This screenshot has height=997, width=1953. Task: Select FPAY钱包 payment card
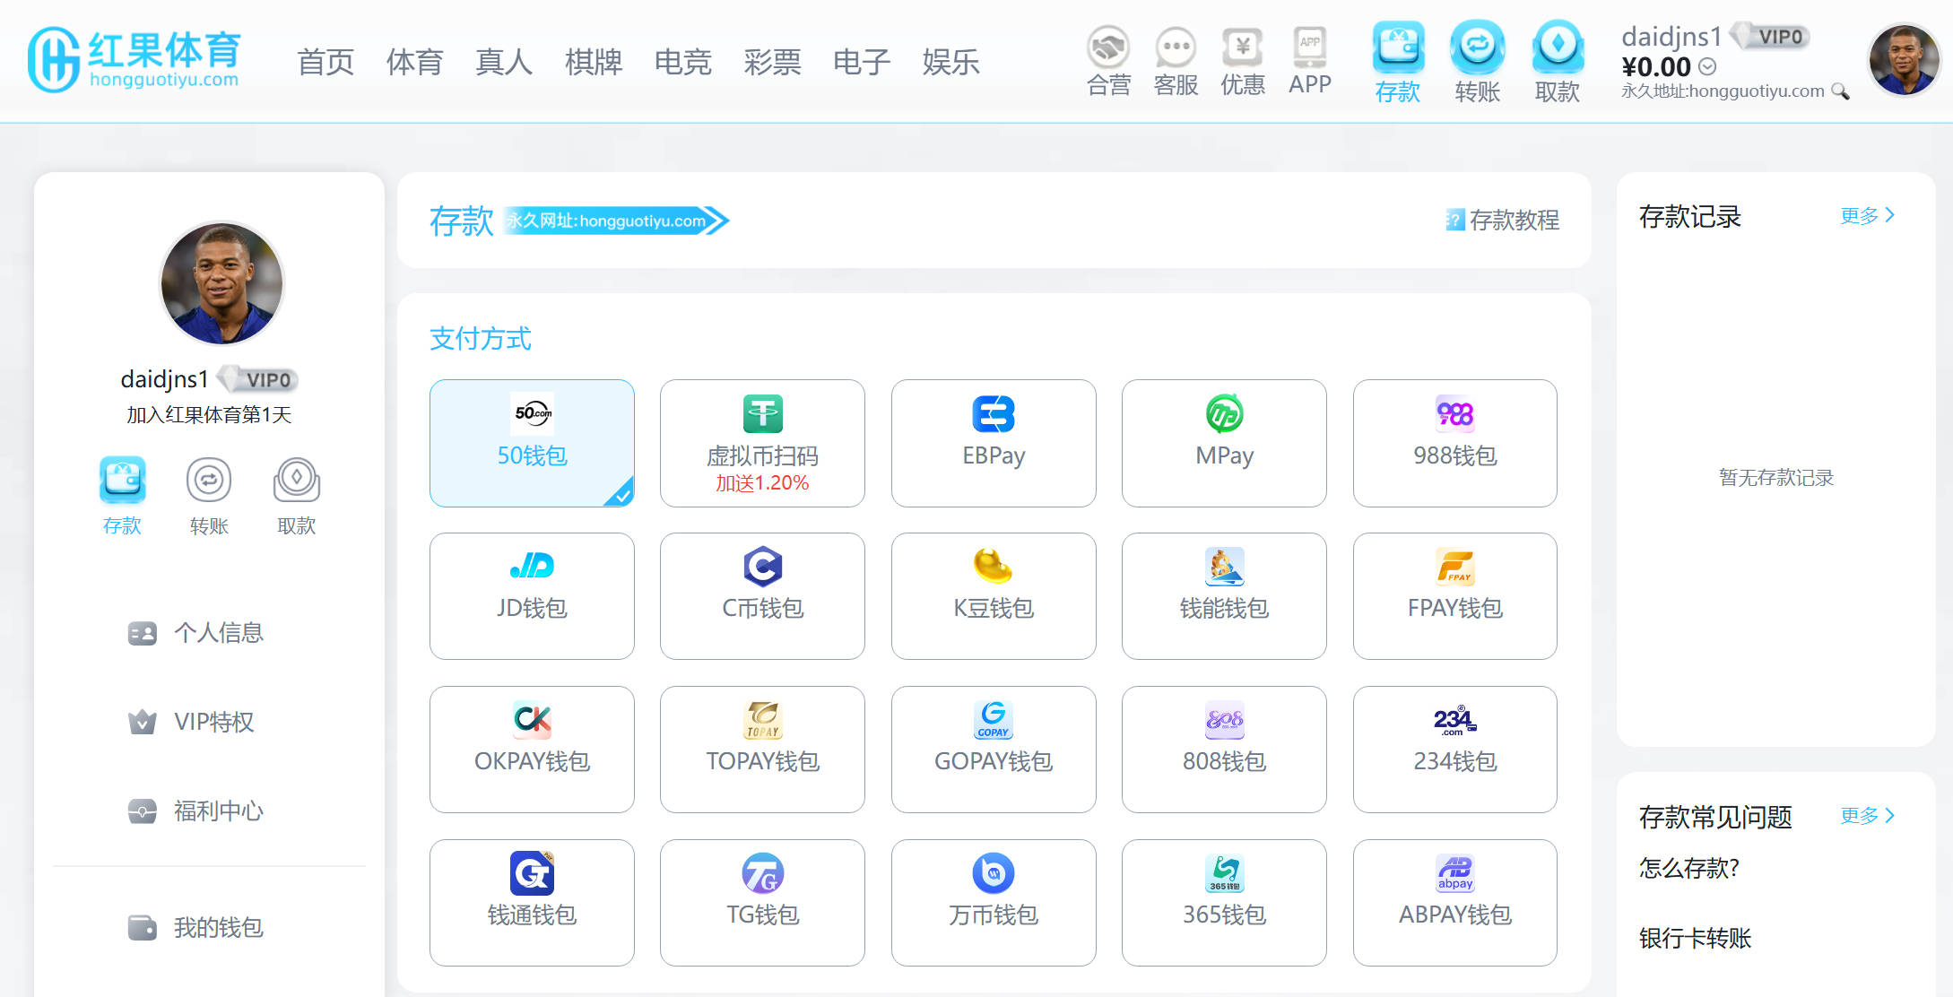[x=1455, y=596]
